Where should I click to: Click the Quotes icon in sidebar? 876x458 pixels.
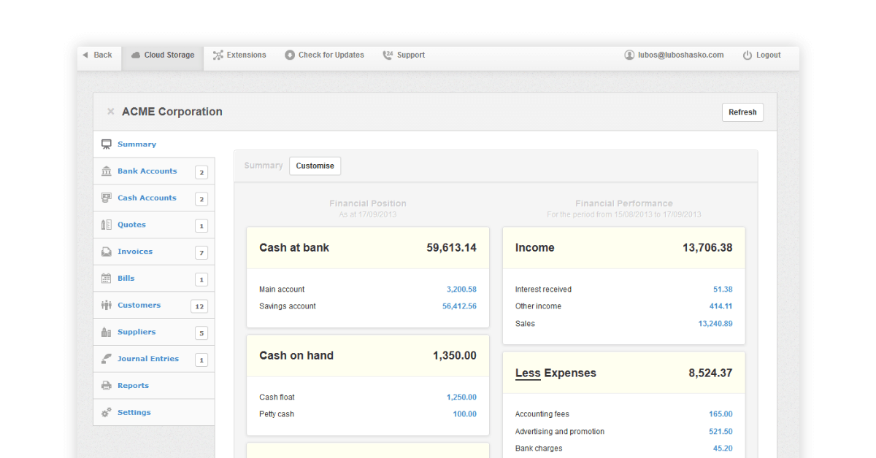(x=107, y=225)
